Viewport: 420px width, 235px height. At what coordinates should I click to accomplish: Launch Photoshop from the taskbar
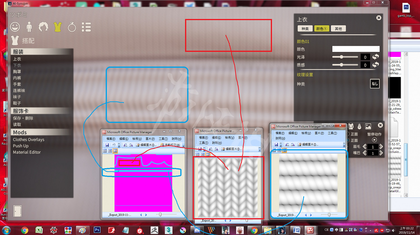97,230
